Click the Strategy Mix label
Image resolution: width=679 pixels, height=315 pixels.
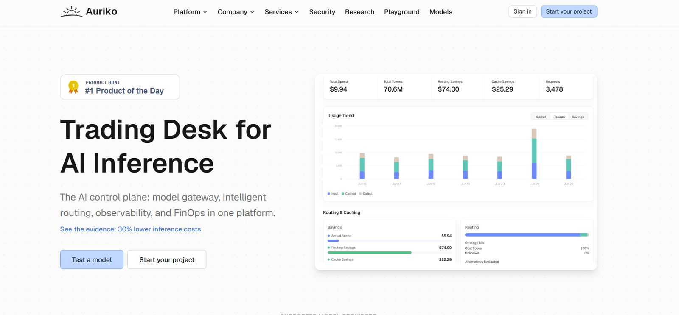click(474, 243)
